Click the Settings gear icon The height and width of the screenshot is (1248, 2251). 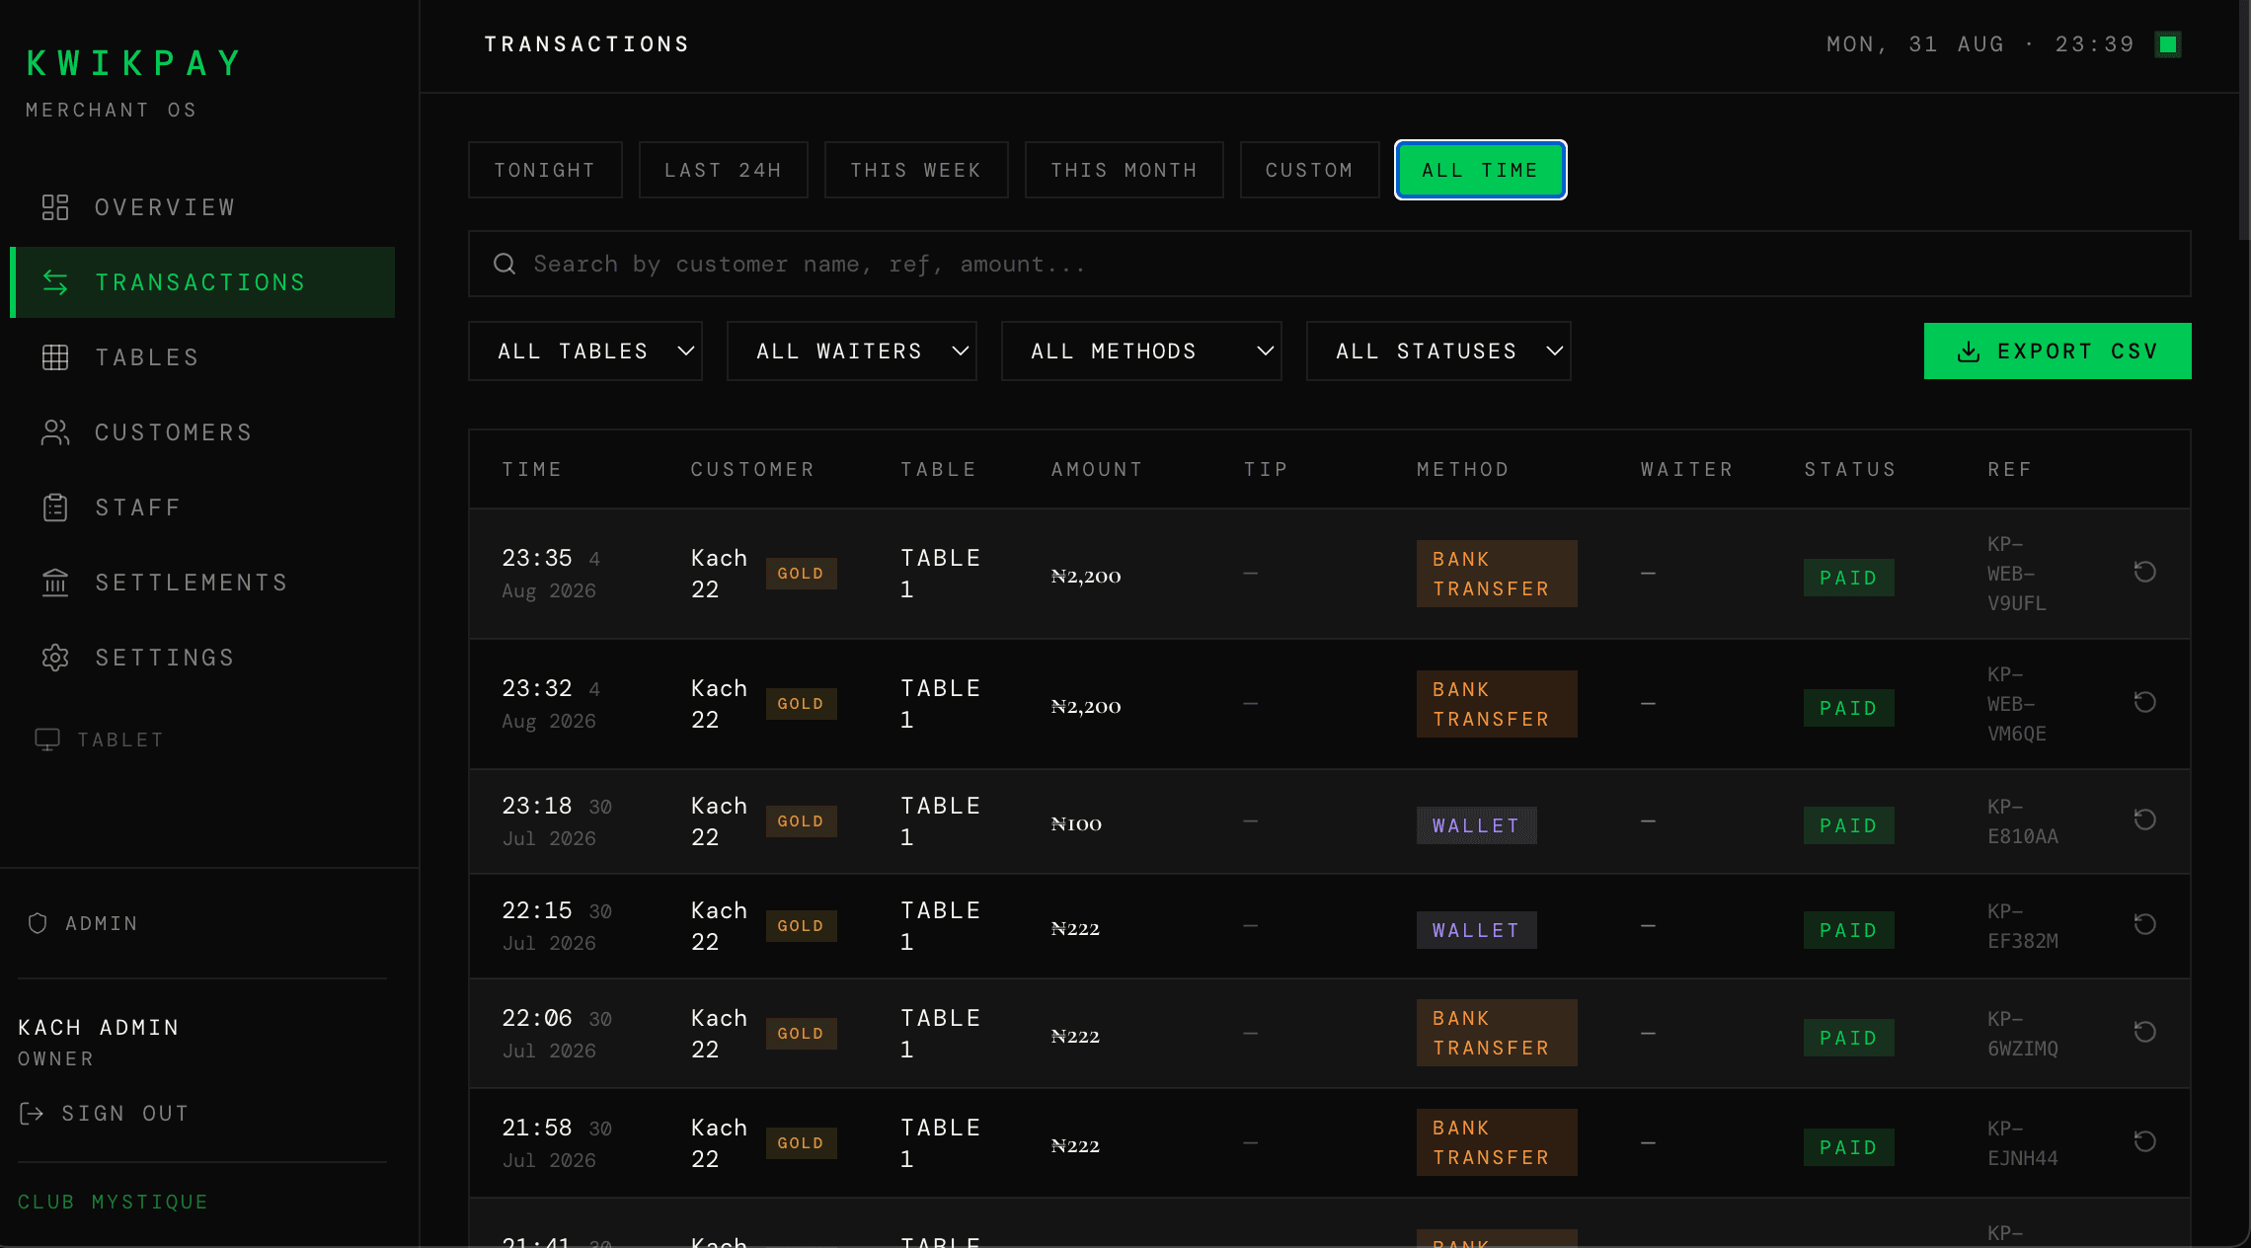tap(55, 658)
